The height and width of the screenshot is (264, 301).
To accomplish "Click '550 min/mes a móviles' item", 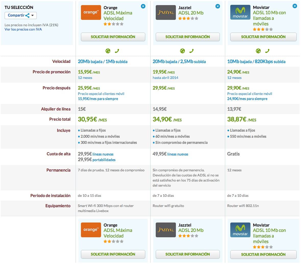I will click(248, 136).
